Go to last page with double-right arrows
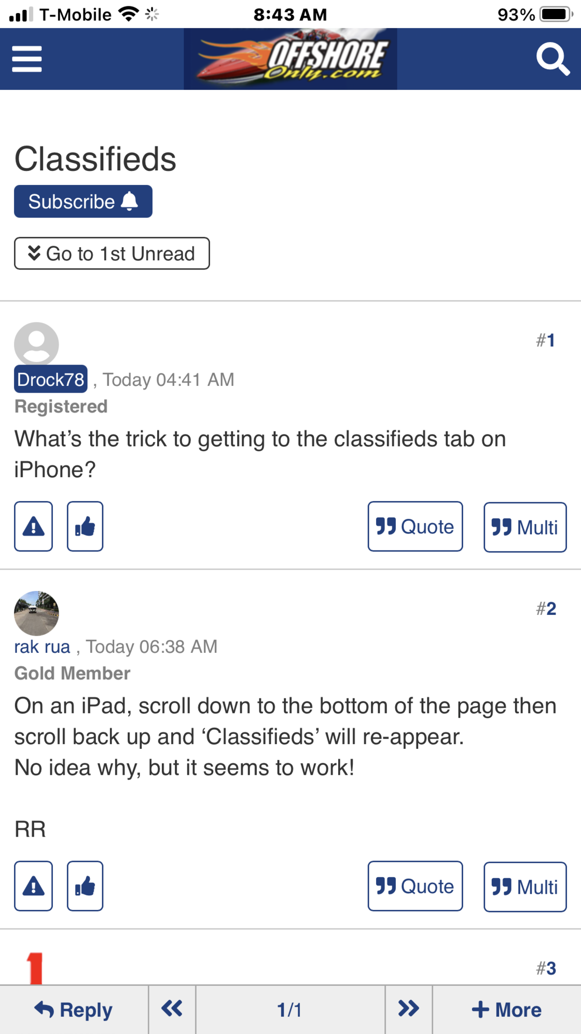The image size is (581, 1034). coord(409,1009)
